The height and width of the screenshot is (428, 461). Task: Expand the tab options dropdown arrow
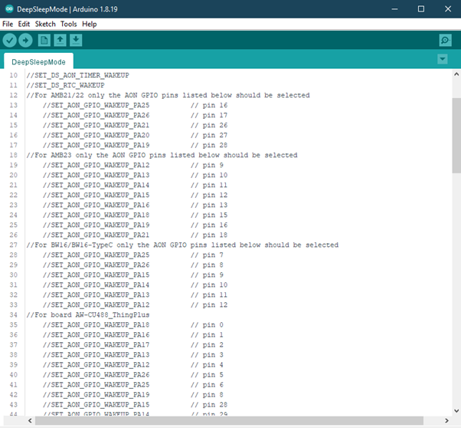443,59
